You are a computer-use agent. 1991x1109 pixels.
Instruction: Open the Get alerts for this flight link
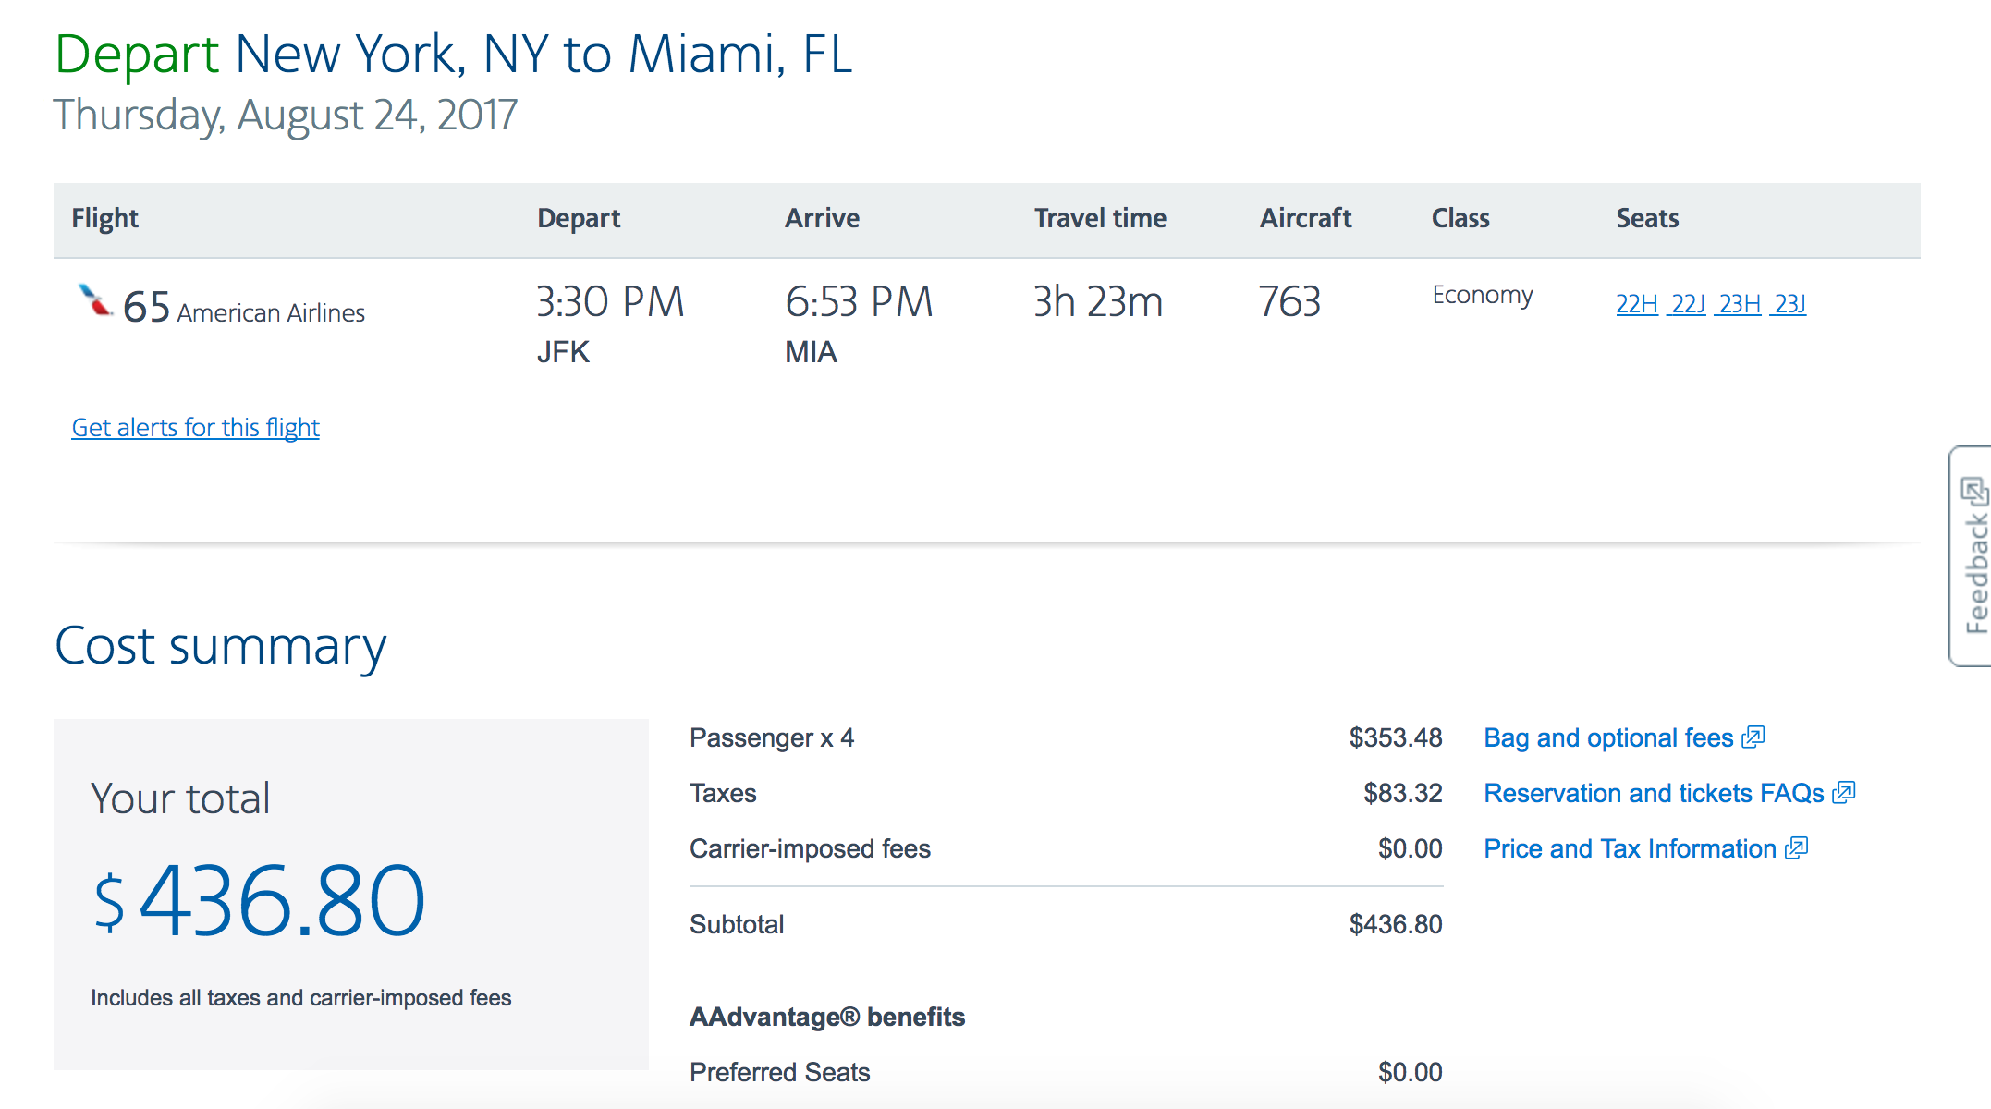[x=196, y=428]
